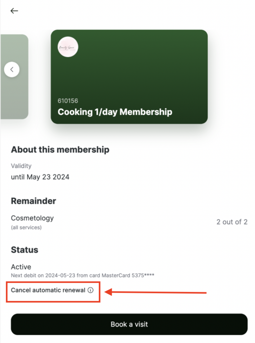Click the (all services) subtitle
Viewport: 255px width, 343px height.
26,227
